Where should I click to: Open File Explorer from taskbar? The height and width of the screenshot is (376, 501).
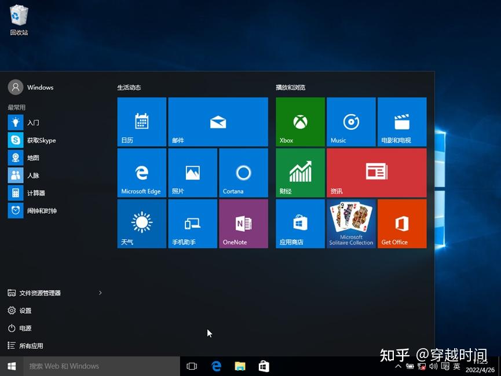point(240,366)
